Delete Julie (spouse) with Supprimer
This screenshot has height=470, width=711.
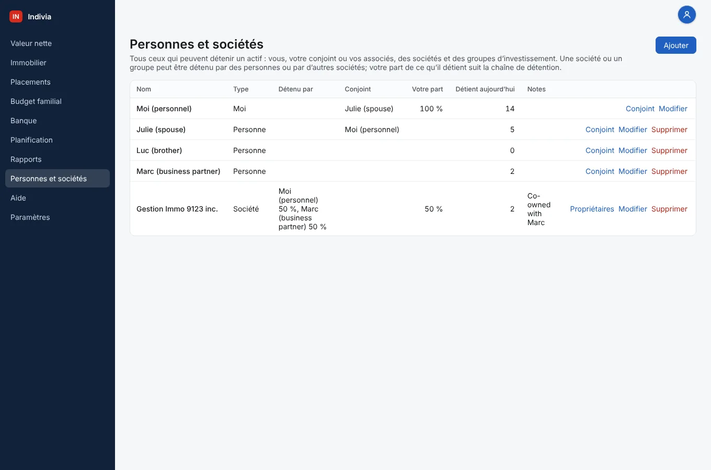pyautogui.click(x=669, y=130)
